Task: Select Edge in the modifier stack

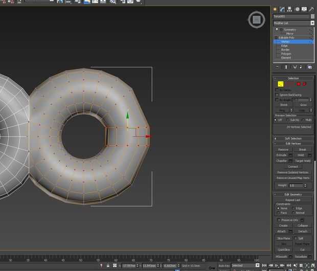Action: (285, 46)
